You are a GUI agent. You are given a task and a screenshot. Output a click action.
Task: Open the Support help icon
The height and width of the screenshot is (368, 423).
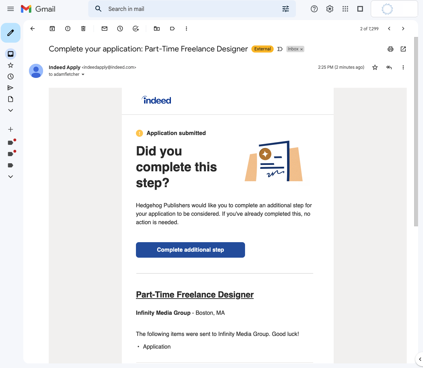click(x=314, y=9)
